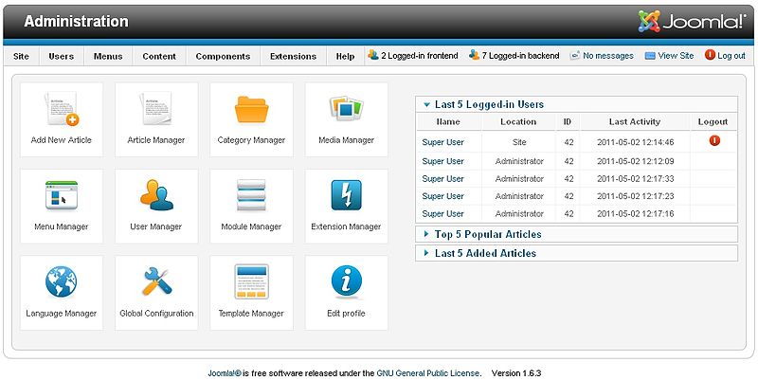Click Super User with activity 12:17:23
758x380 pixels.
coord(442,196)
